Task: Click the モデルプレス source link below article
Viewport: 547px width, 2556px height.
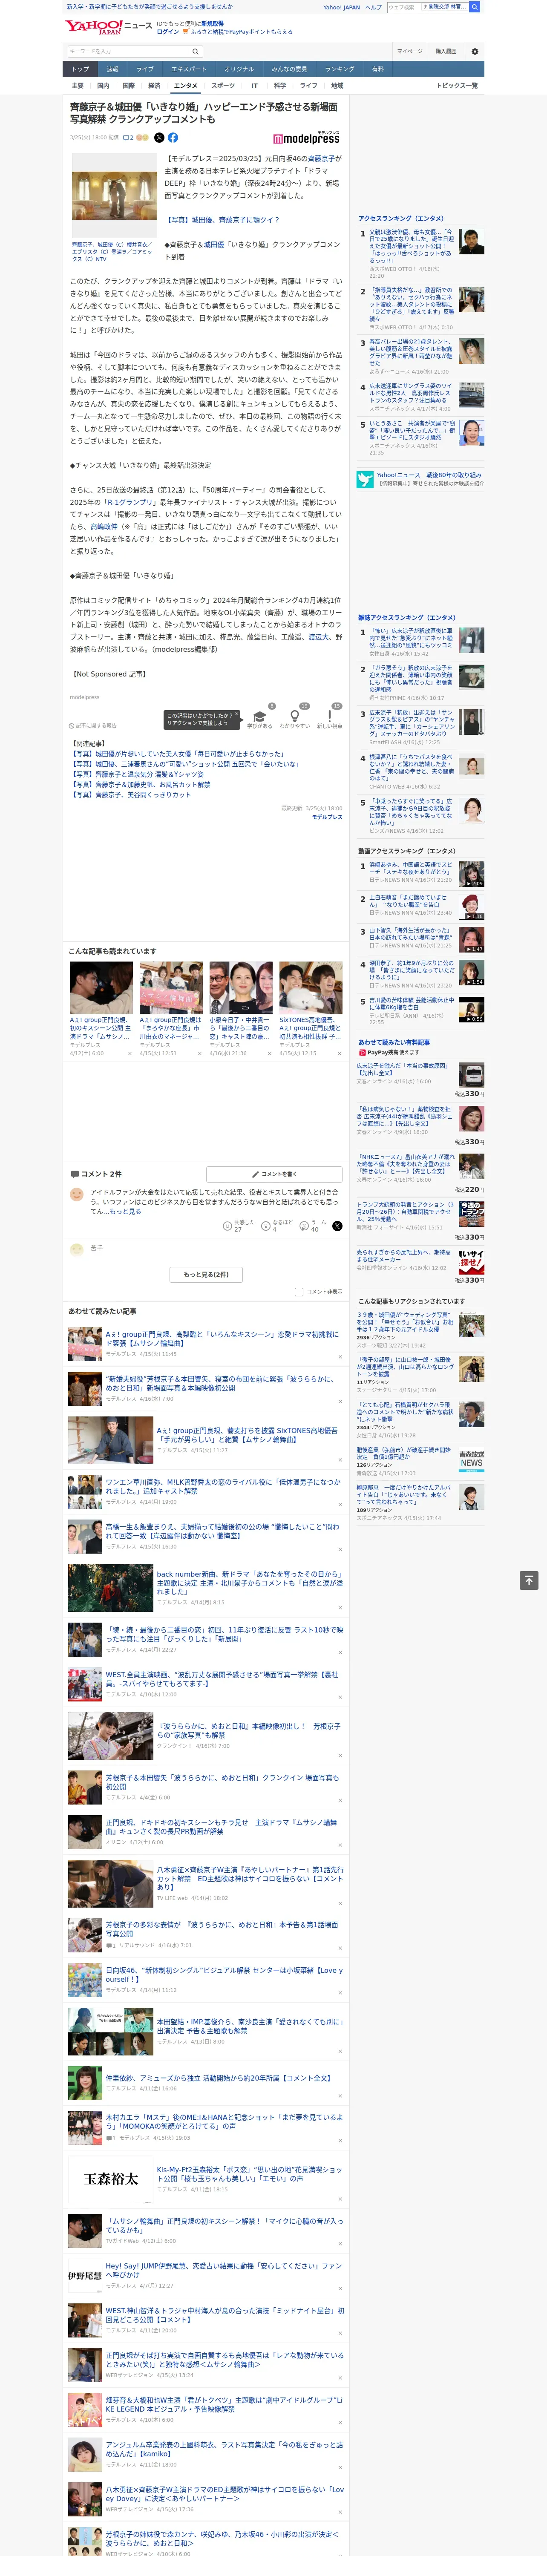Action: point(327,817)
